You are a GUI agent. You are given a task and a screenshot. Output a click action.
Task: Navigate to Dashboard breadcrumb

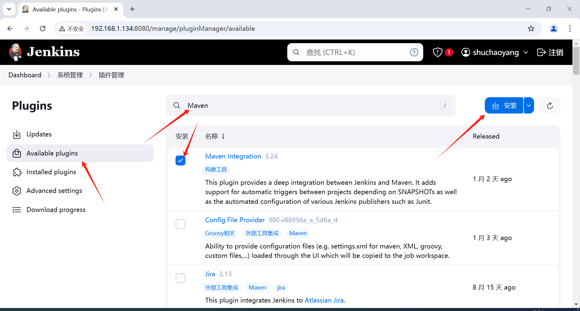(25, 75)
